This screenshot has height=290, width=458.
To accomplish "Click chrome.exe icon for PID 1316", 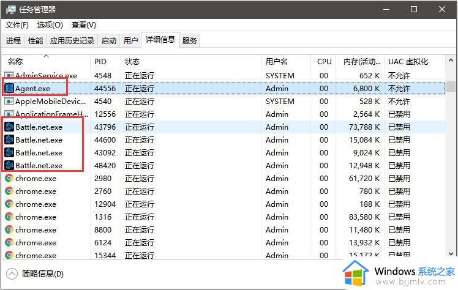I will click(x=9, y=217).
